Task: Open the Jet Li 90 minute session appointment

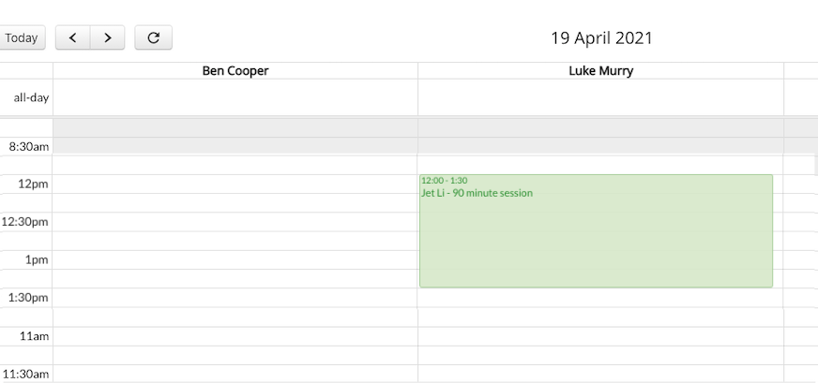Action: coord(596,231)
